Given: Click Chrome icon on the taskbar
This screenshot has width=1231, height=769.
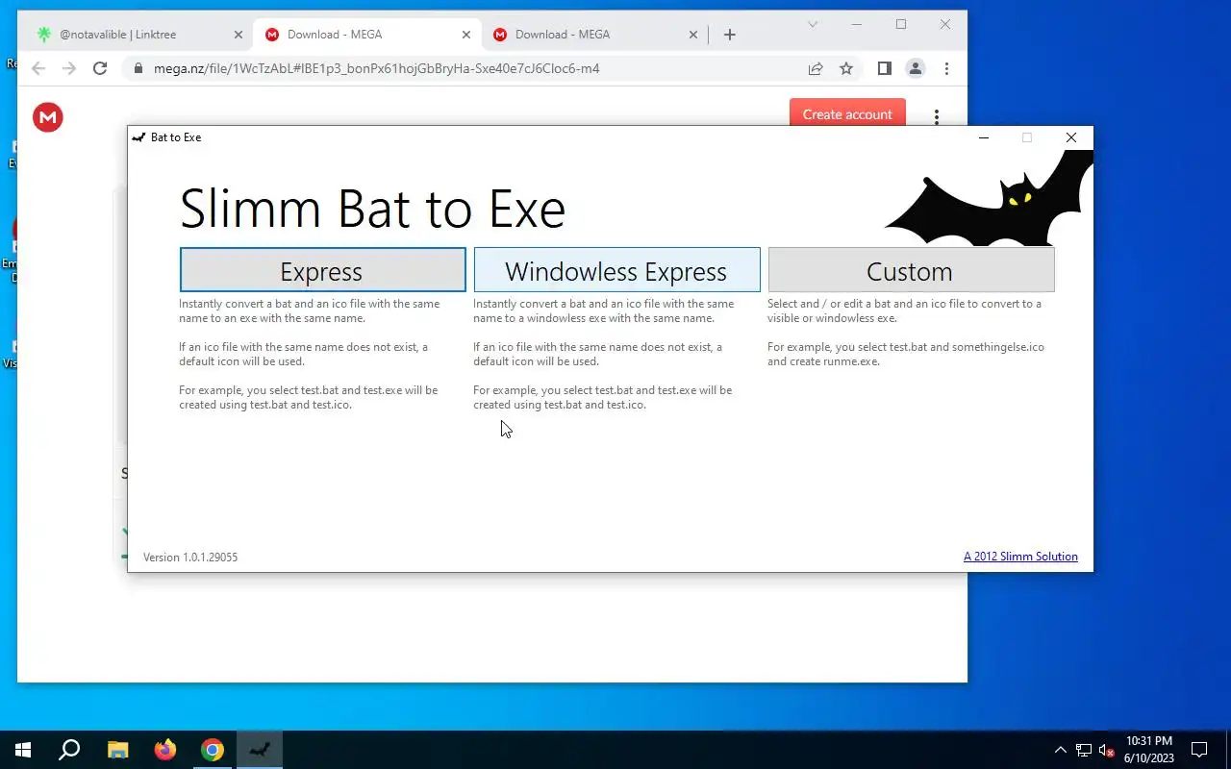Looking at the screenshot, I should click(213, 750).
